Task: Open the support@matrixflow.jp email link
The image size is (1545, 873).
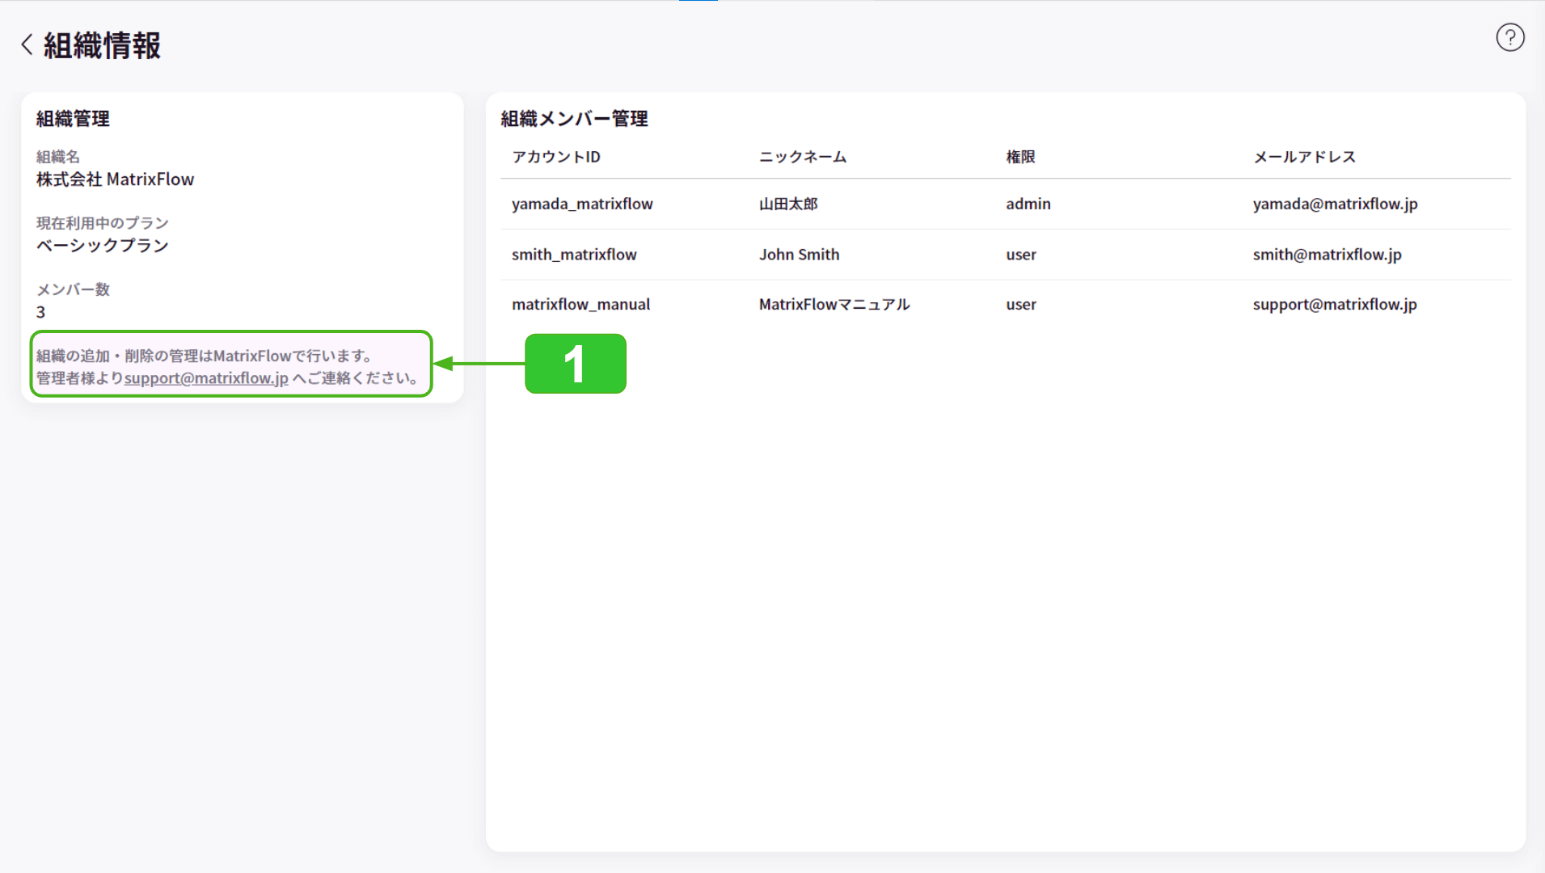Action: coord(206,378)
